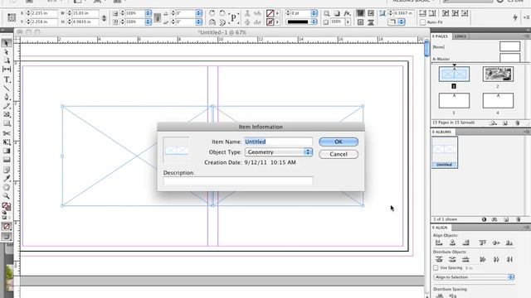Open the Align panel flyout menu
Screen dimensions: 531x298
(x=527, y=228)
